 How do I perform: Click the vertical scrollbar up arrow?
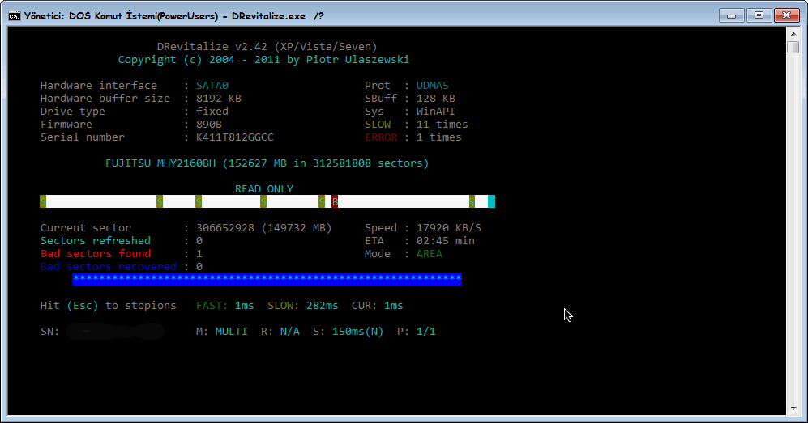(x=793, y=34)
